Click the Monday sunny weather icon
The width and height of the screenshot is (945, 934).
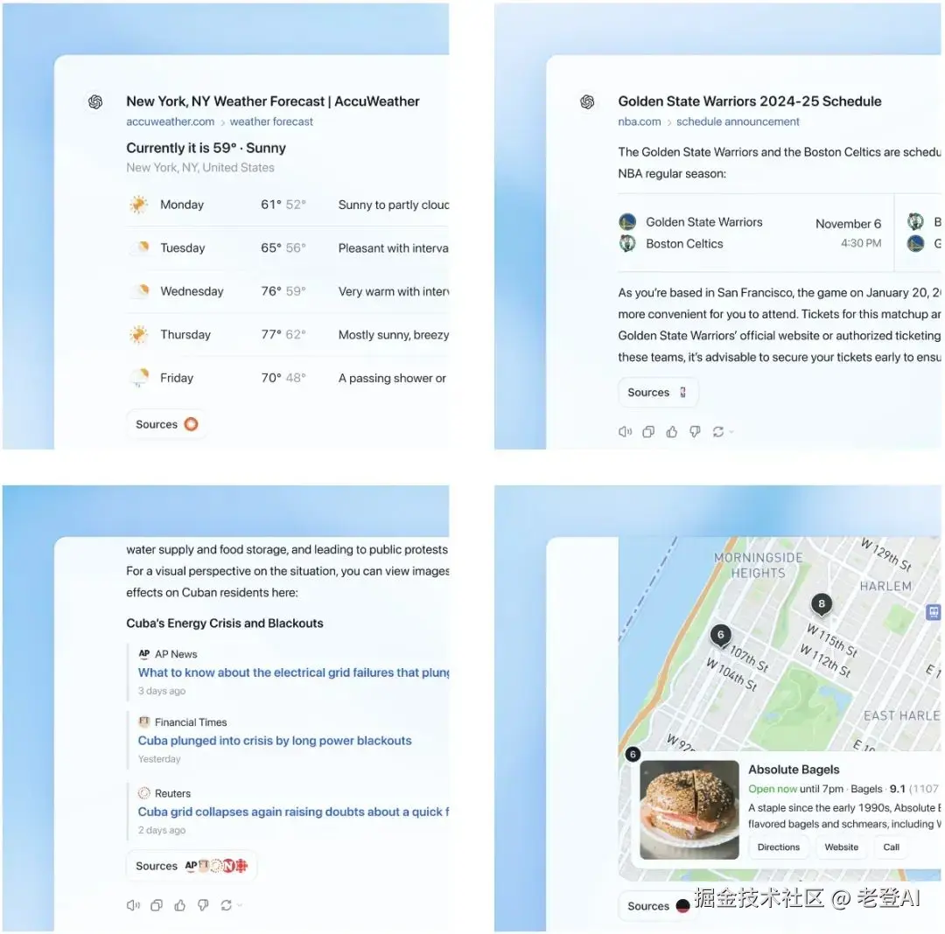pyautogui.click(x=138, y=205)
